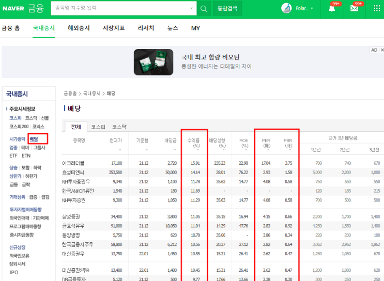Open 코넥스 sidebar link

[x=38, y=127]
